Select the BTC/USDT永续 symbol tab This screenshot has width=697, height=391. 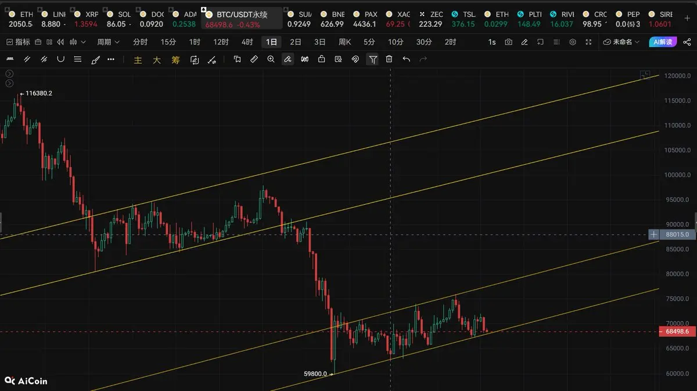click(x=242, y=19)
